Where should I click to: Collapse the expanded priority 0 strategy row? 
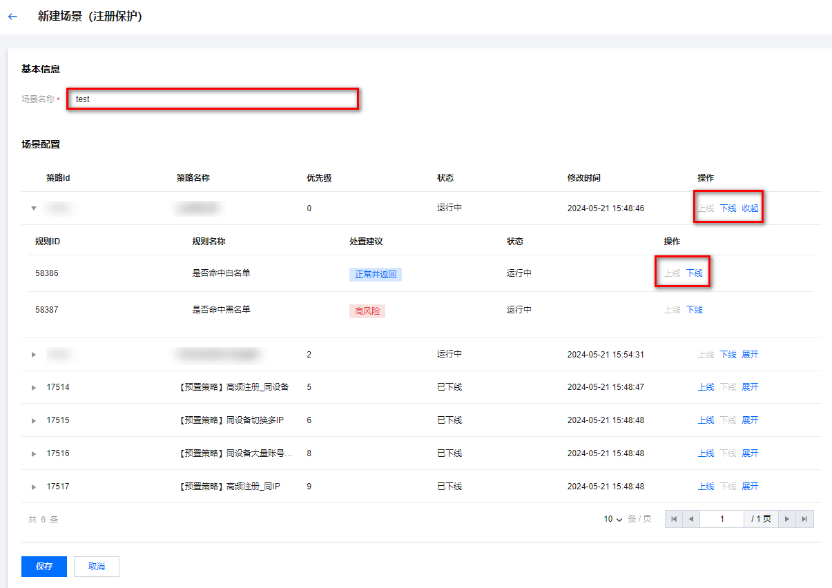(34, 208)
